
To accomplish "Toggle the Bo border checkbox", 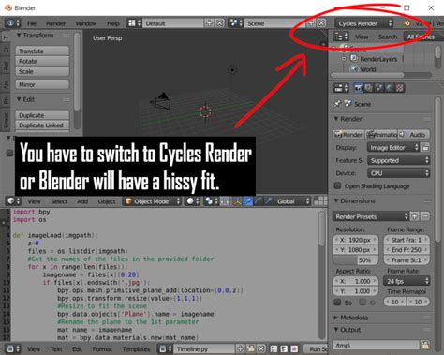I will [x=337, y=303].
